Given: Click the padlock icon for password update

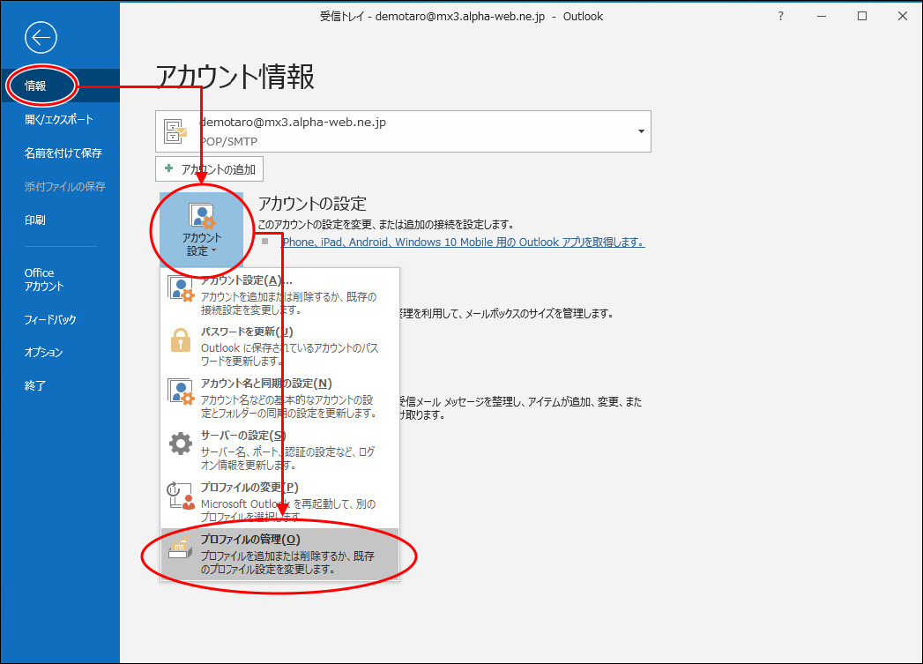Looking at the screenshot, I should pyautogui.click(x=180, y=340).
